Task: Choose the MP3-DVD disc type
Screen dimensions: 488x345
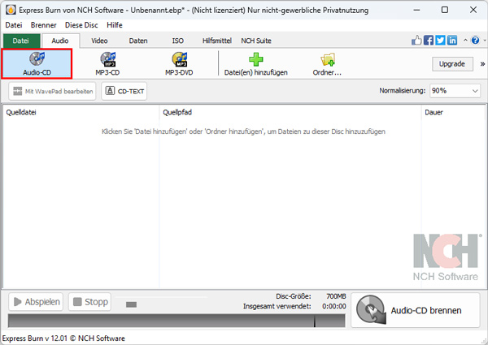Action: [x=179, y=63]
